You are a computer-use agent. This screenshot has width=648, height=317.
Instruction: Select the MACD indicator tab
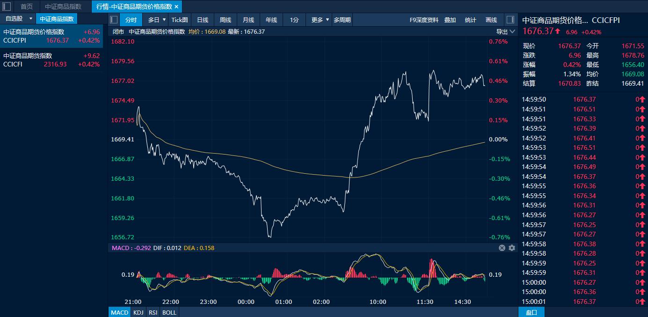pyautogui.click(x=120, y=312)
